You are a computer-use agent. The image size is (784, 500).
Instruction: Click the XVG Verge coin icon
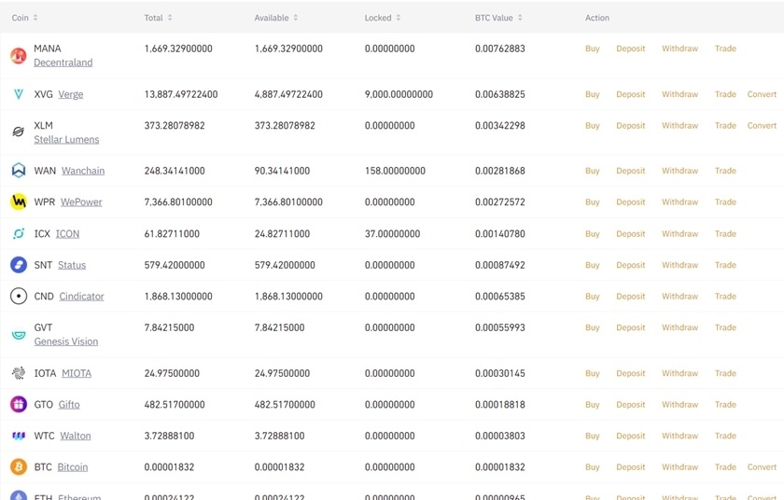19,94
